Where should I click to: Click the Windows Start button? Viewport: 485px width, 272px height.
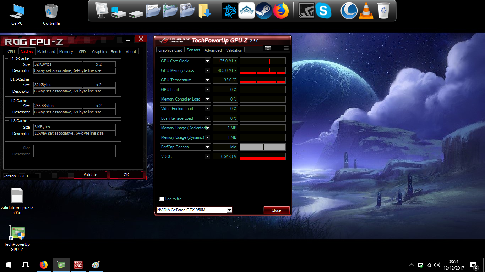click(x=9, y=265)
